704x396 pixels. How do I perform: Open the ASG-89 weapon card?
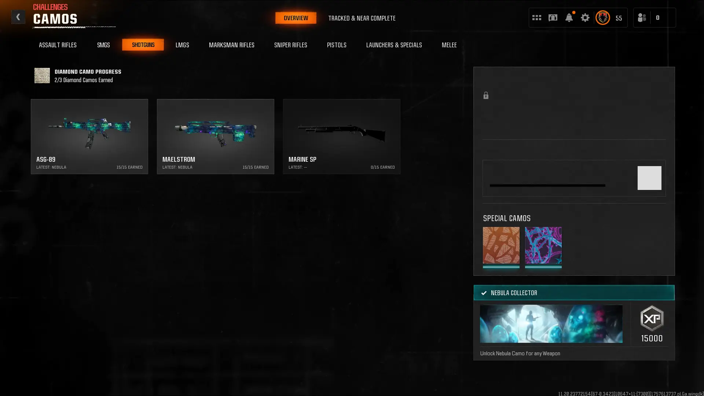[89, 136]
